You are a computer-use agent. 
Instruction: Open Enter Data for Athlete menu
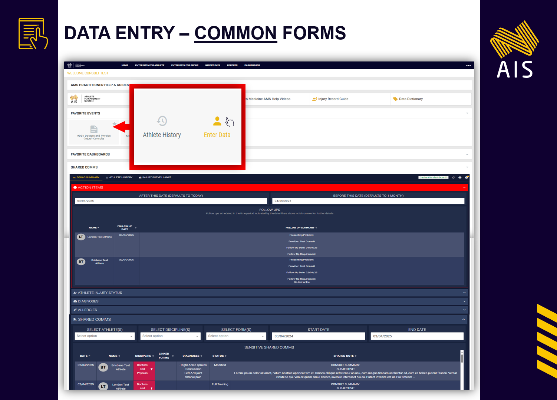[x=150, y=65]
